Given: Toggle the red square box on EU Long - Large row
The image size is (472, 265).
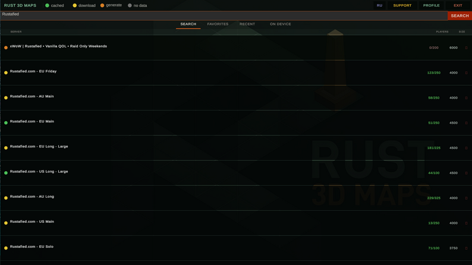Looking at the screenshot, I should [x=466, y=148].
